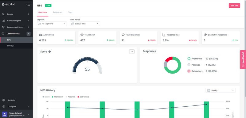
Task: Click the calendar icon in Time Period
Action: tap(73, 24)
